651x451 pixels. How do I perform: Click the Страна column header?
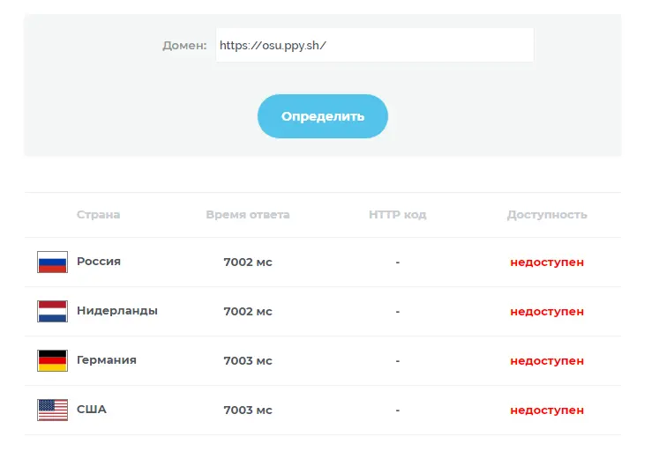click(99, 215)
